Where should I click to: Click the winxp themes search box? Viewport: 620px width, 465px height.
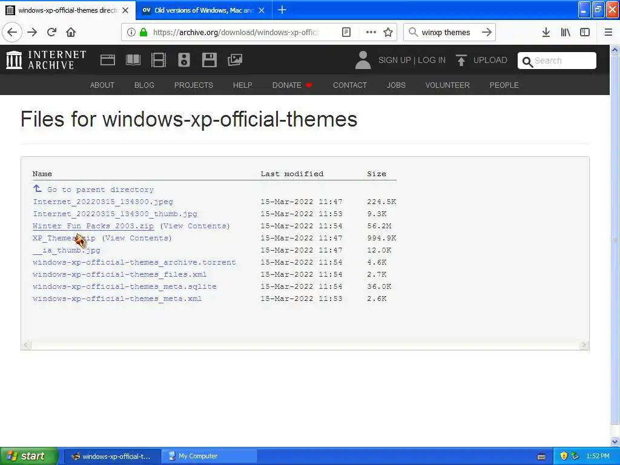pyautogui.click(x=446, y=32)
